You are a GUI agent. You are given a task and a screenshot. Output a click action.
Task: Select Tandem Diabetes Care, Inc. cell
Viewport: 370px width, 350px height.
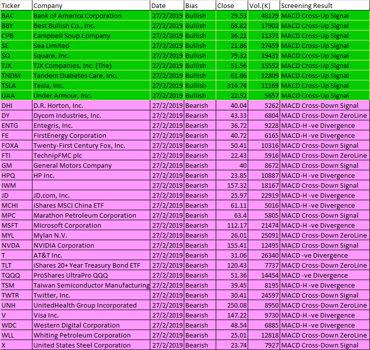click(91, 75)
